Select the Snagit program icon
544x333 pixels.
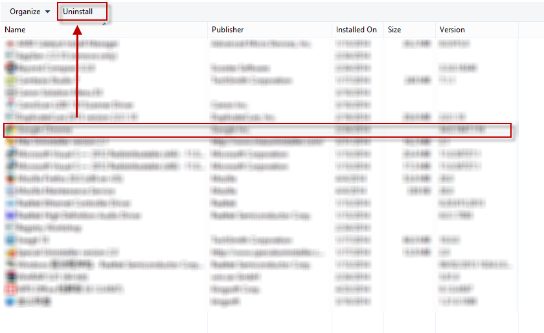point(10,241)
